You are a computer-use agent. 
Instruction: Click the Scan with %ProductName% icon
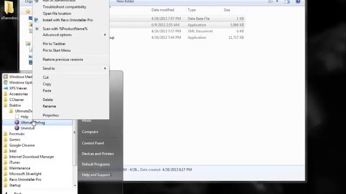tap(37, 29)
